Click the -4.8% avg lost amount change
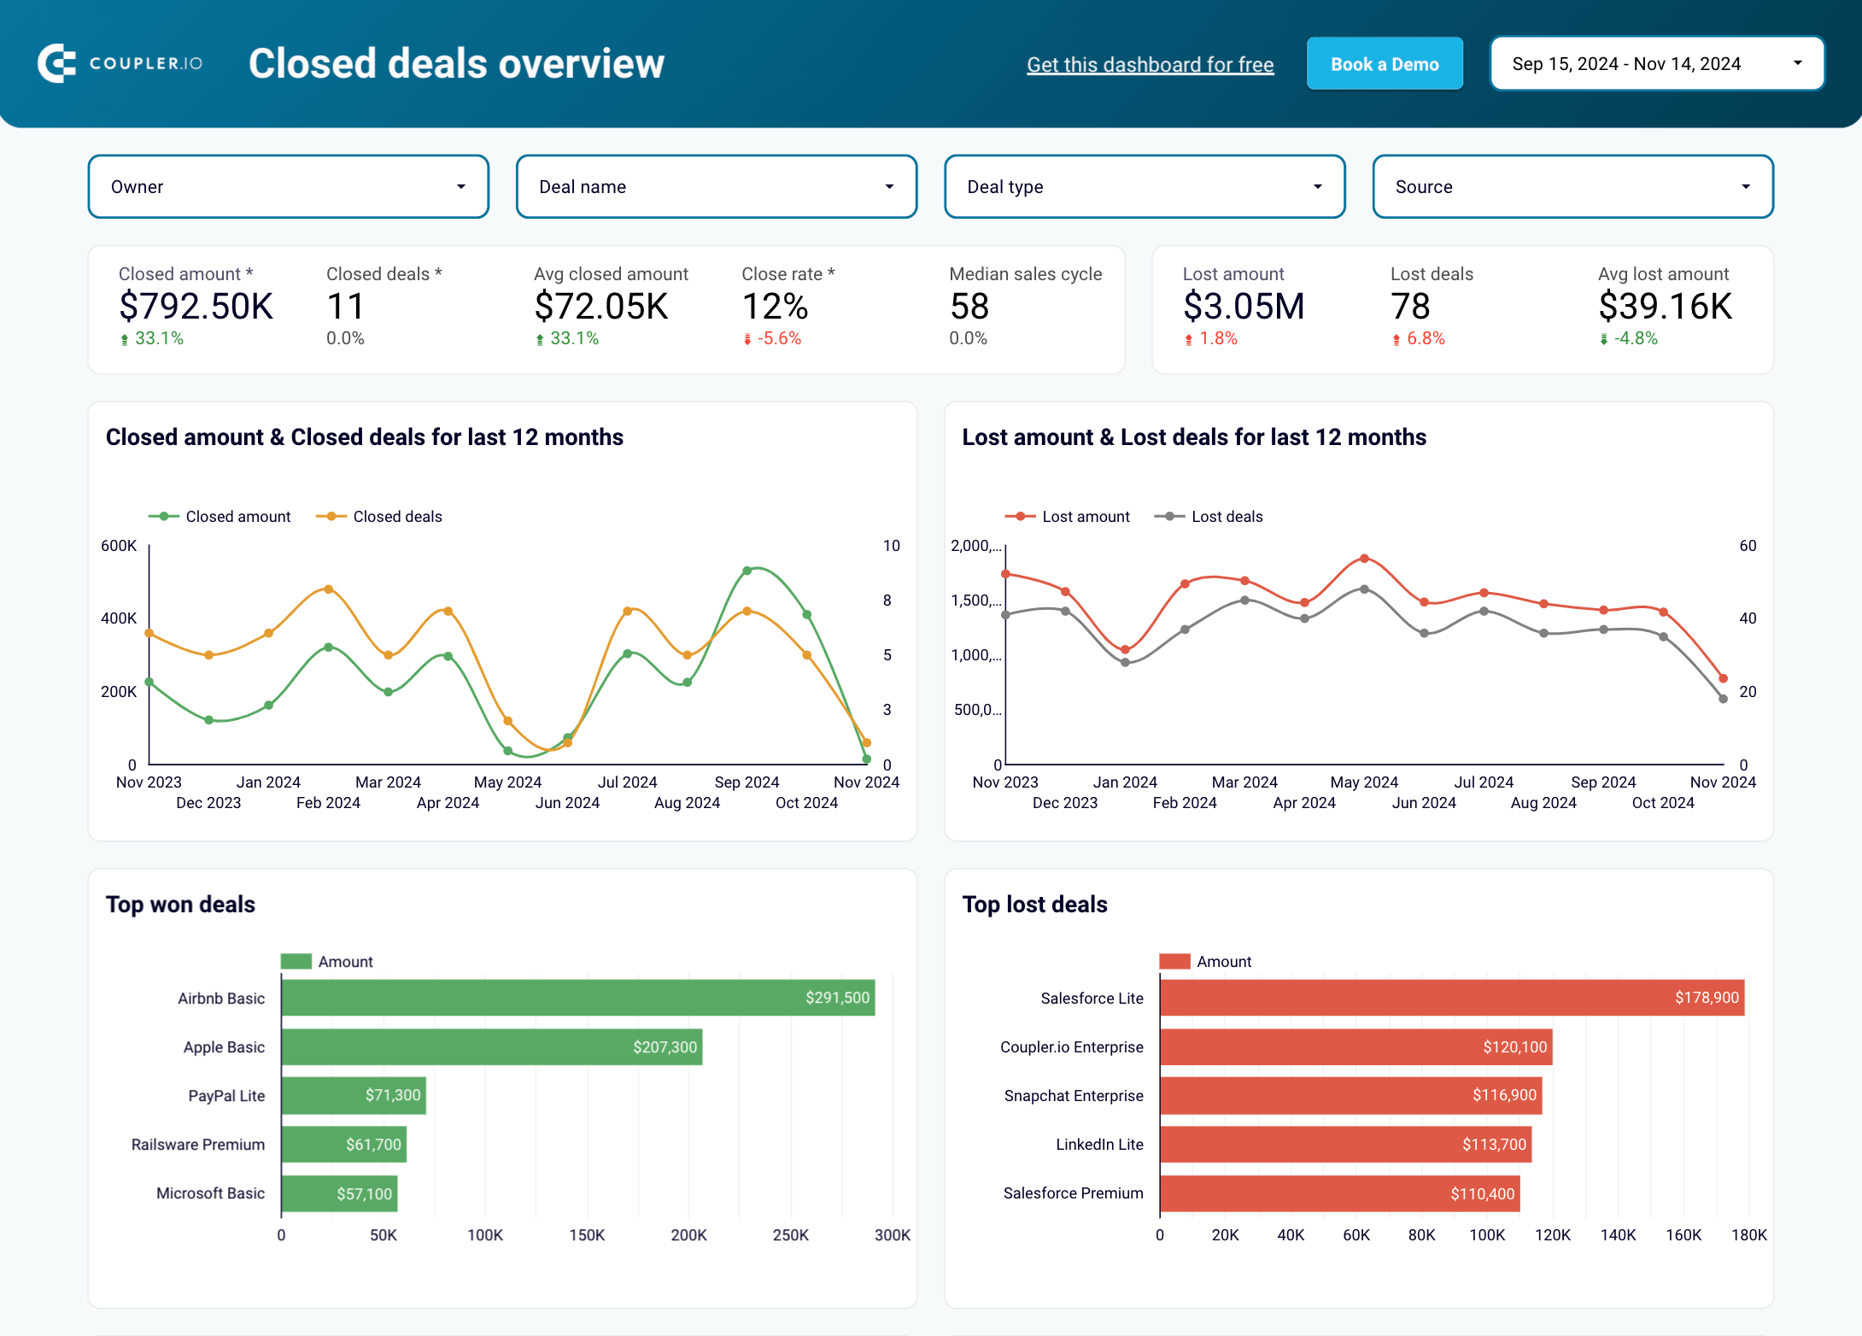1862x1336 pixels. pos(1628,338)
